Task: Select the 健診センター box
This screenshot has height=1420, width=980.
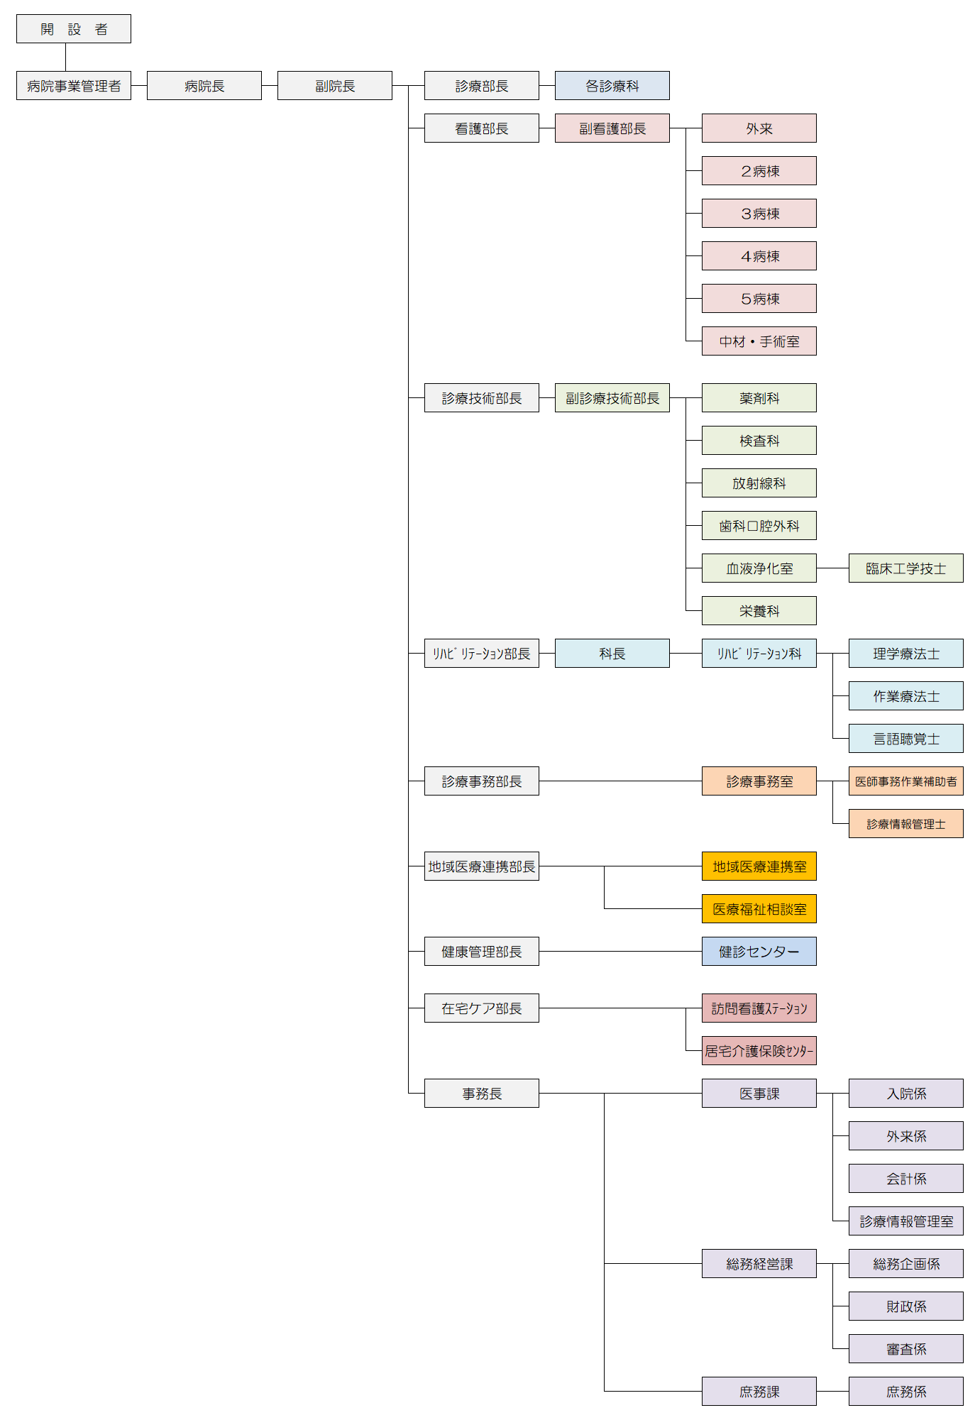Action: [759, 952]
